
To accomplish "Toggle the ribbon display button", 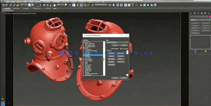I will point(125,5).
